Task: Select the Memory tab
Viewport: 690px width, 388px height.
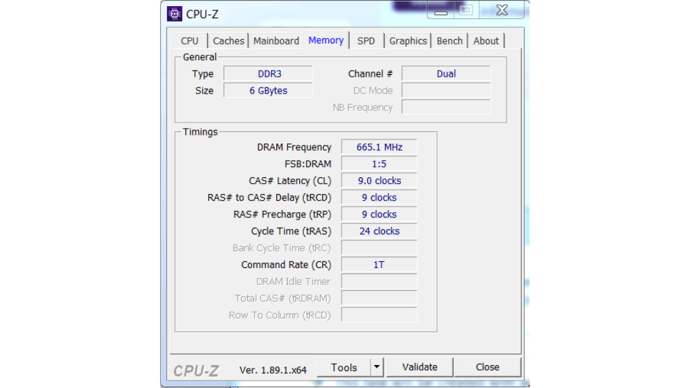Action: (325, 40)
